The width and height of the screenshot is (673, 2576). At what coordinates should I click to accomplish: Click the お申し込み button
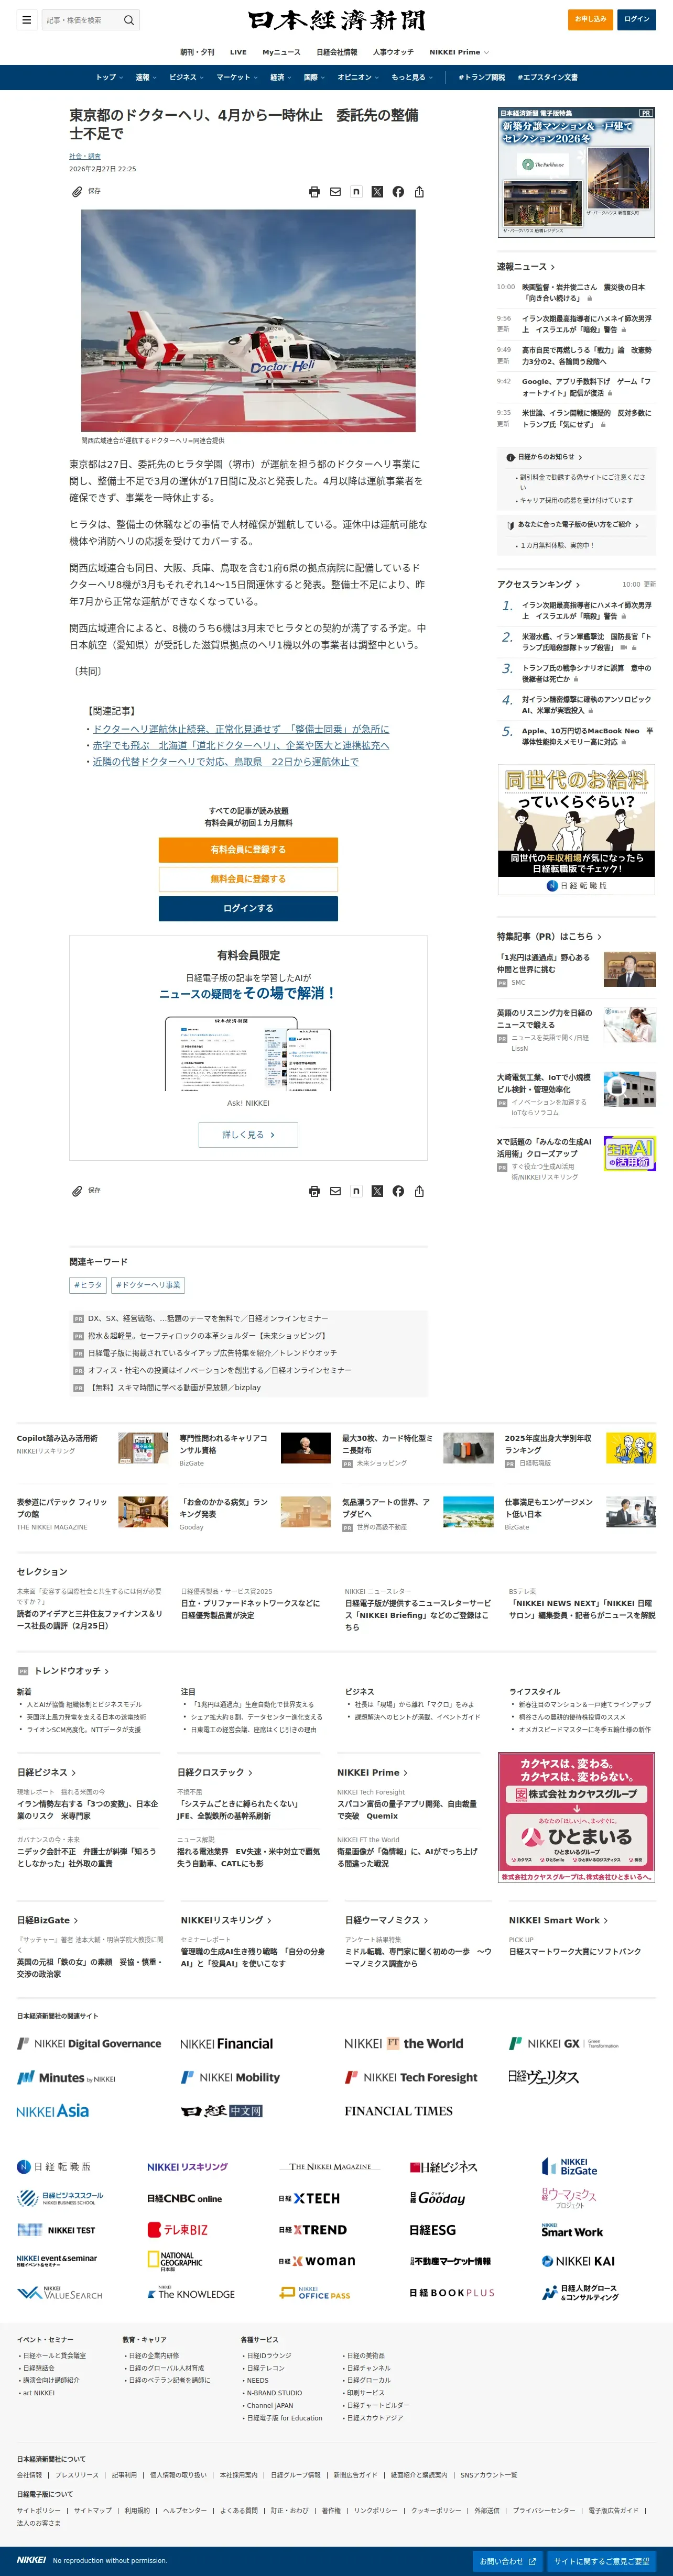[590, 19]
